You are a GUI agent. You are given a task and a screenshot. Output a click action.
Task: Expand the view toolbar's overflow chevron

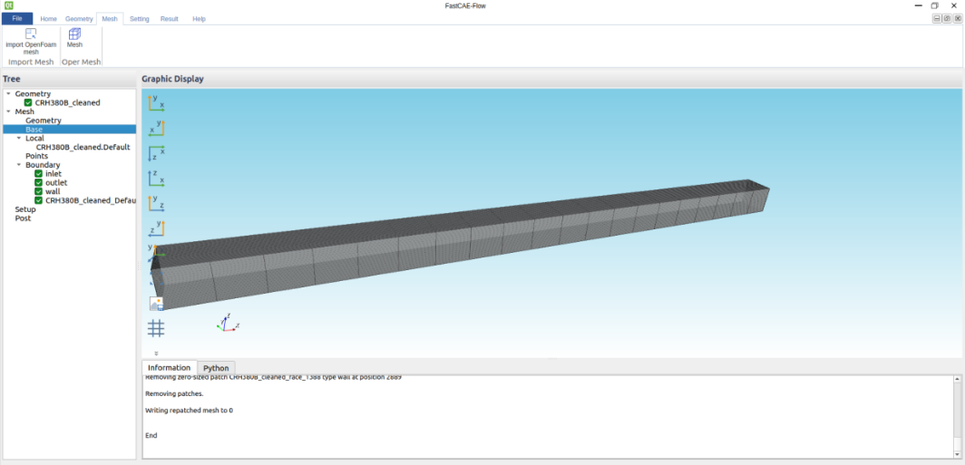tap(156, 354)
